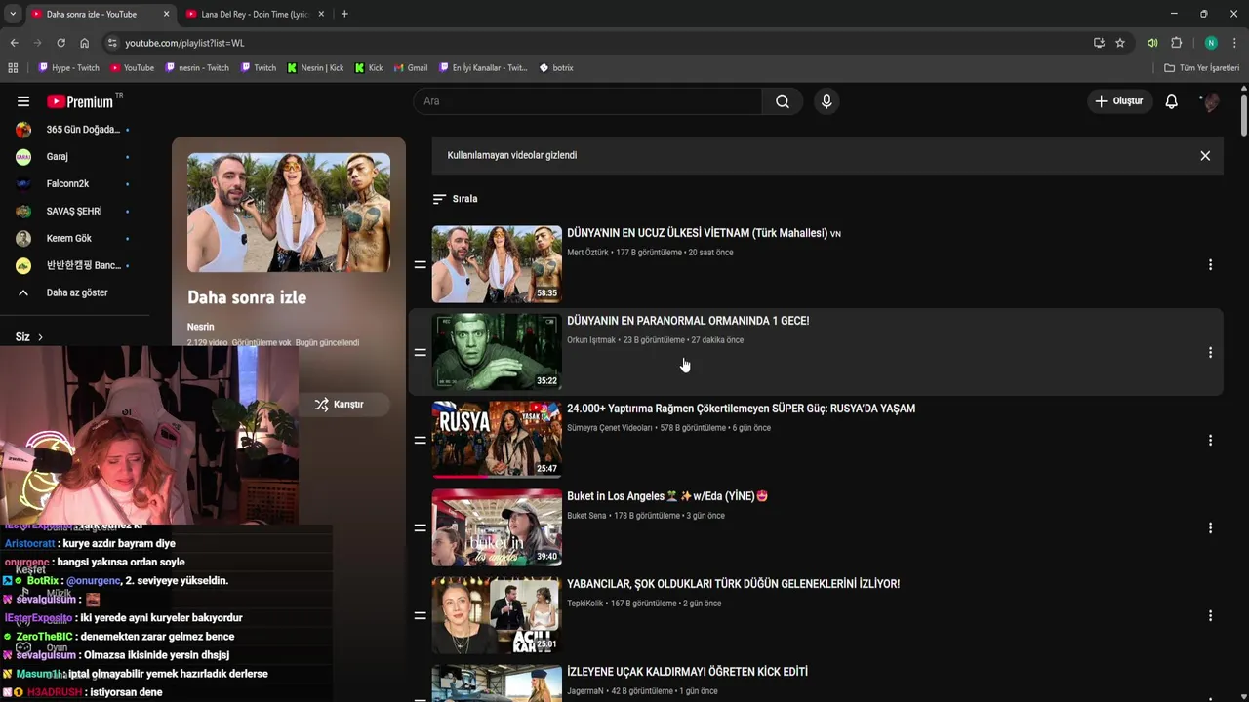Open Nesrin | Kick bookmark
This screenshot has width=1249, height=702.
pyautogui.click(x=315, y=68)
